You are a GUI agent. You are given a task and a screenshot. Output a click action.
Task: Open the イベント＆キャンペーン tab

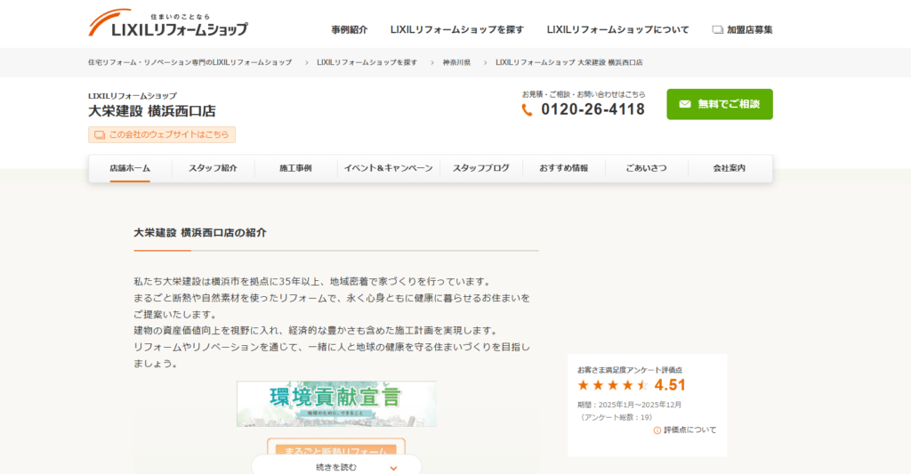(388, 168)
